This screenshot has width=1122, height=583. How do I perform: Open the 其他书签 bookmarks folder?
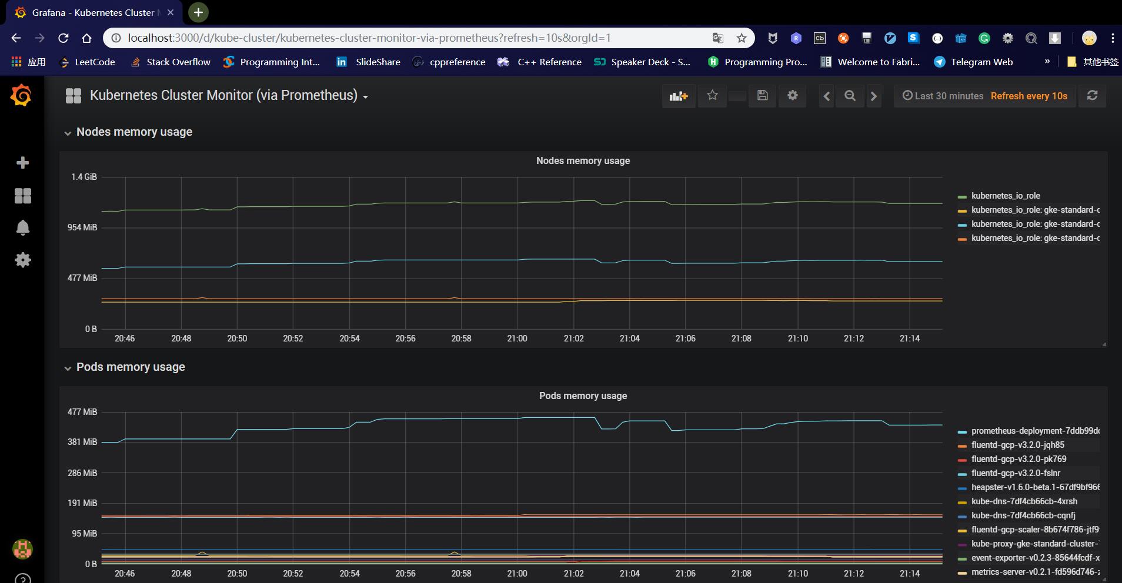pos(1093,62)
